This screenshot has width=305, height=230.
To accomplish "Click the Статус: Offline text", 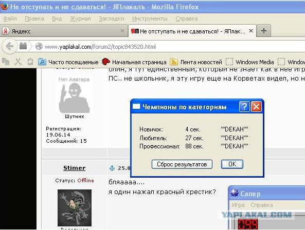I will tap(75, 181).
